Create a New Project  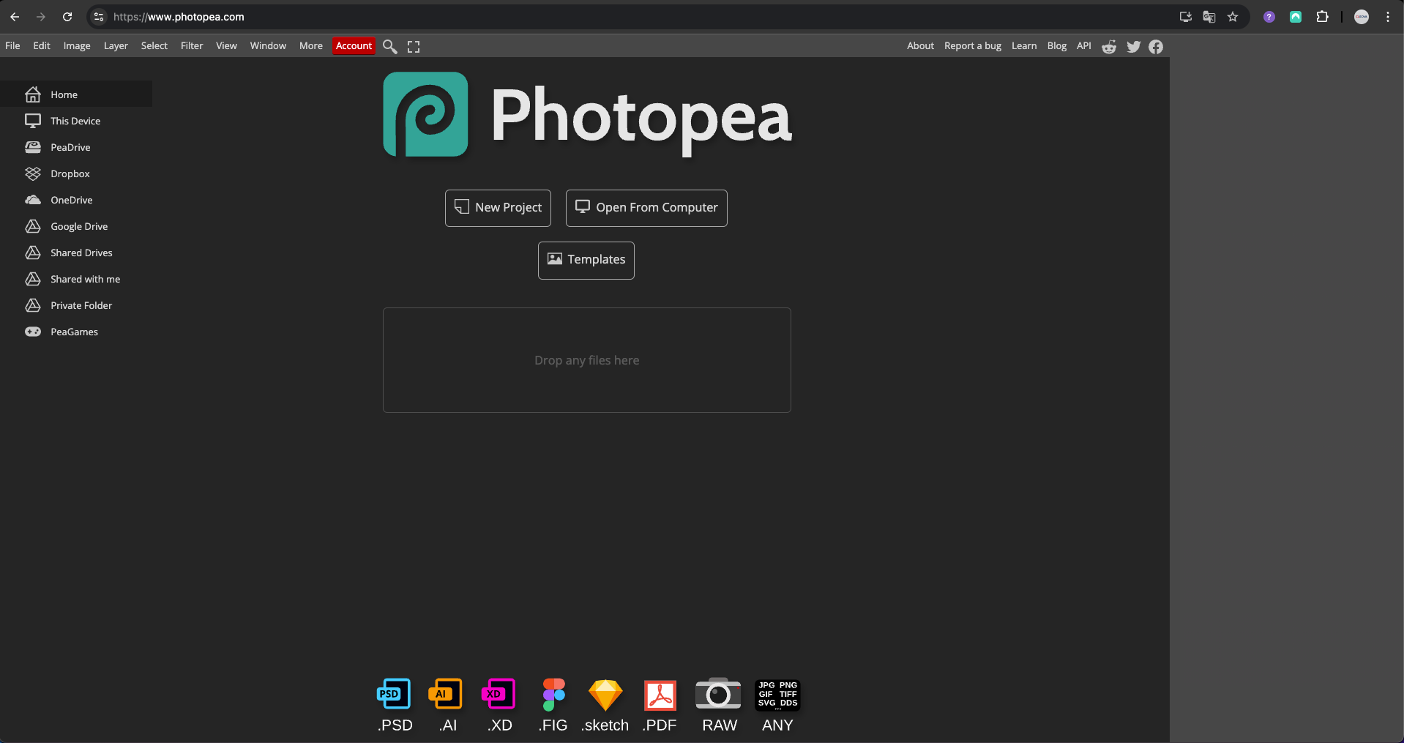click(x=498, y=208)
